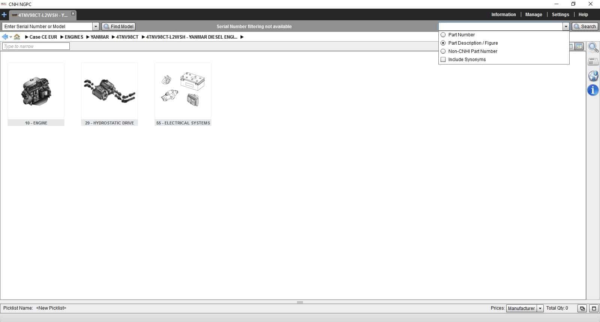Go back using the blue arrow icon
Screen dimensions: 600x322
coord(5,37)
